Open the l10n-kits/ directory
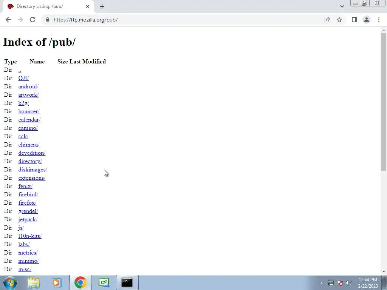 coord(30,236)
